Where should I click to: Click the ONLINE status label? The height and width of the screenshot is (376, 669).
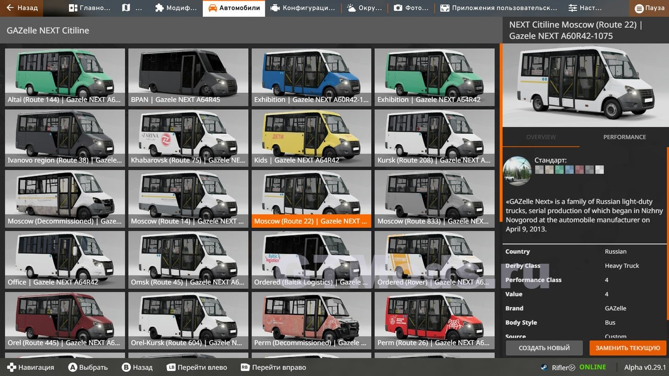592,367
